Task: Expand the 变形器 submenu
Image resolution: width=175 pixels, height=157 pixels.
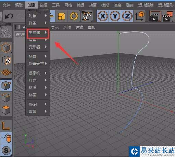Action: click(x=38, y=47)
